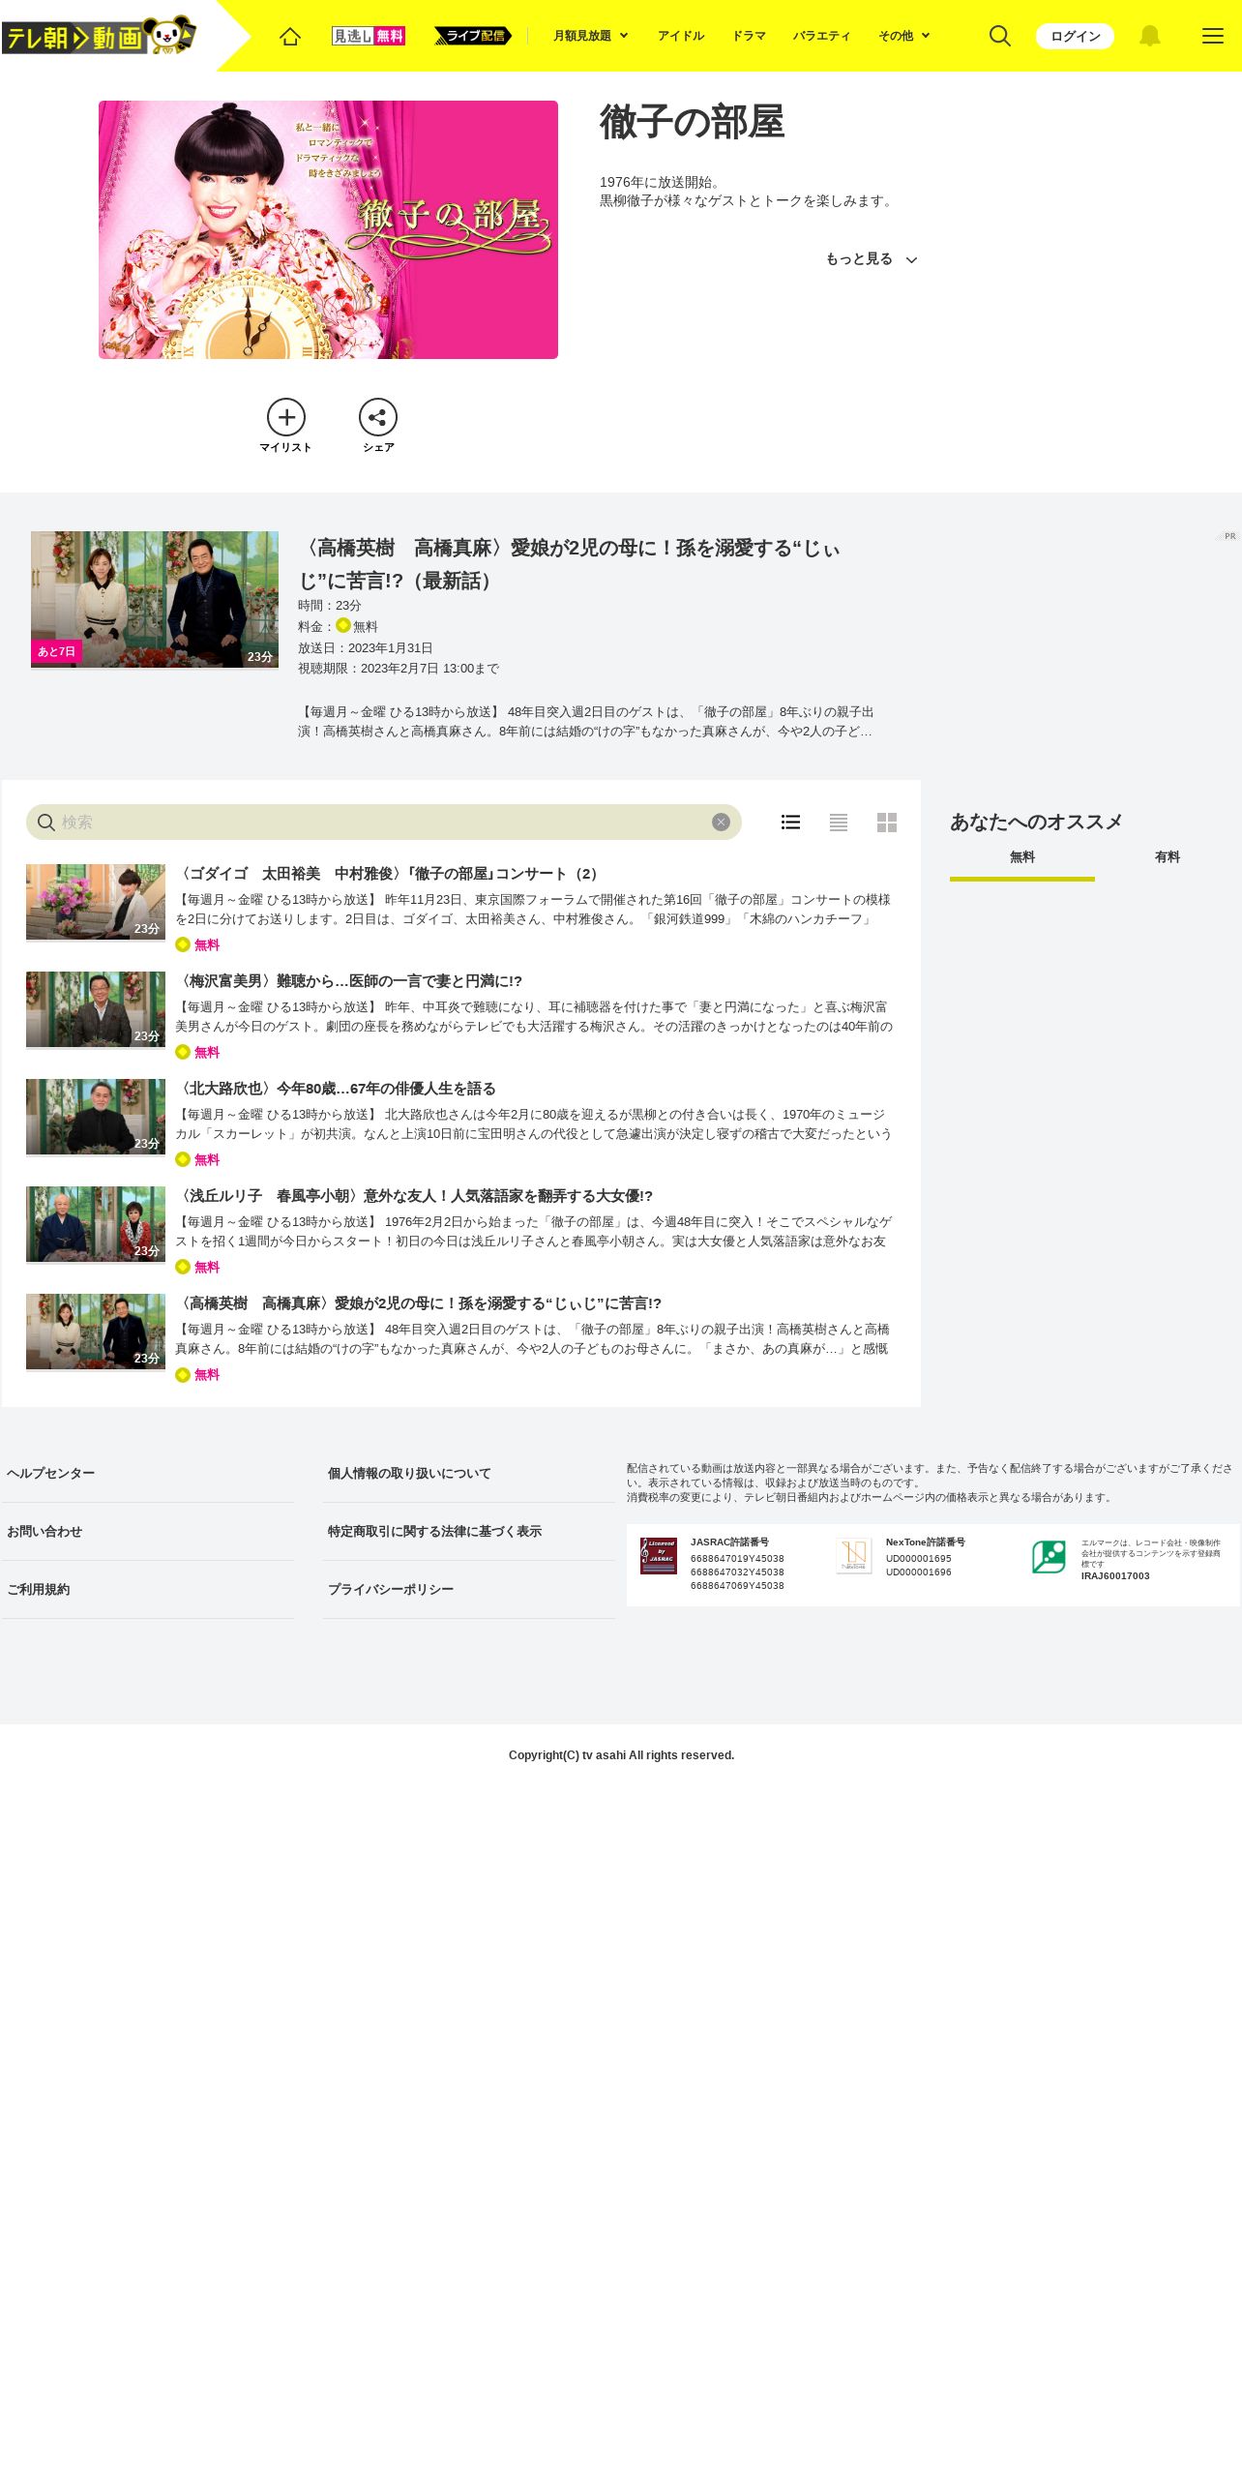Screen dimensions: 1242x2485
Task: Open the 梅沢富美男 episode thumbnail
Action: [x=96, y=1009]
